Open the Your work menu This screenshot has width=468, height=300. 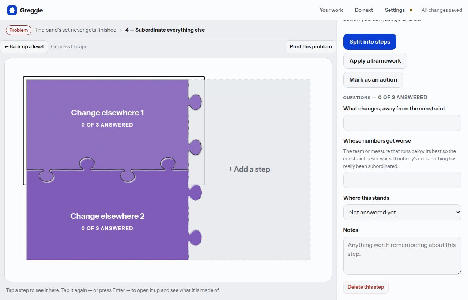[x=331, y=10]
